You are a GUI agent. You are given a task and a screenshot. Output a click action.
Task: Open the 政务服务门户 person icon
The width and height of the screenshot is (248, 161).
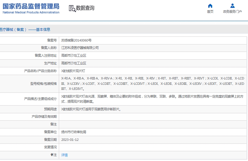232,6
